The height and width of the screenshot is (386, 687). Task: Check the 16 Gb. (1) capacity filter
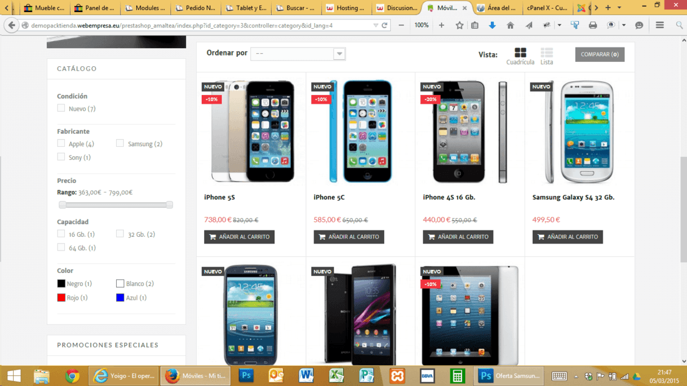pyautogui.click(x=61, y=234)
